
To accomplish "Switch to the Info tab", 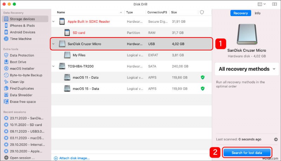I will [257, 13].
